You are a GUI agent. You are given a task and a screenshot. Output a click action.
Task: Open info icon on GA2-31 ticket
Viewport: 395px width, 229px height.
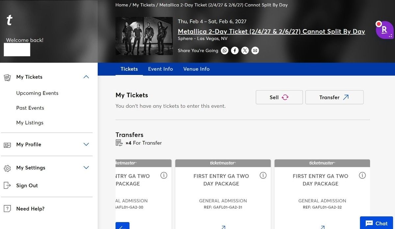tap(263, 175)
